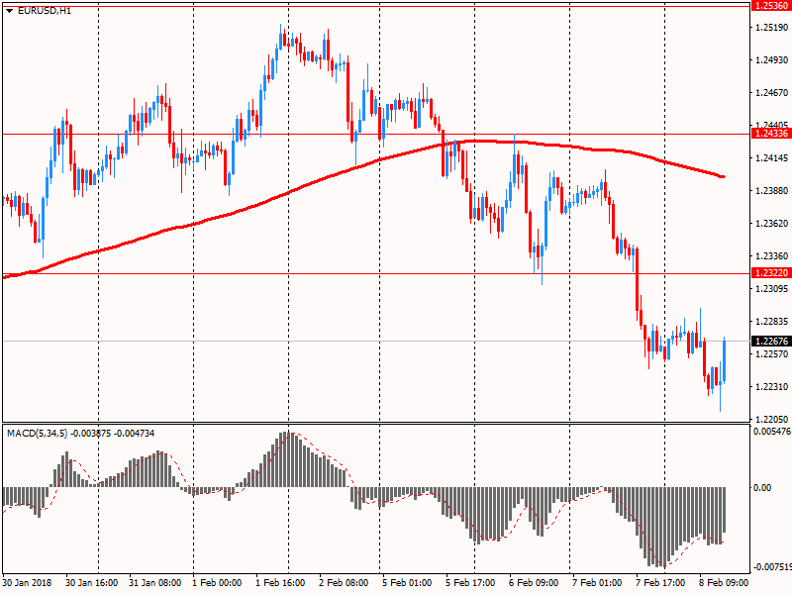Click the 1.23880 price scale label

click(771, 190)
